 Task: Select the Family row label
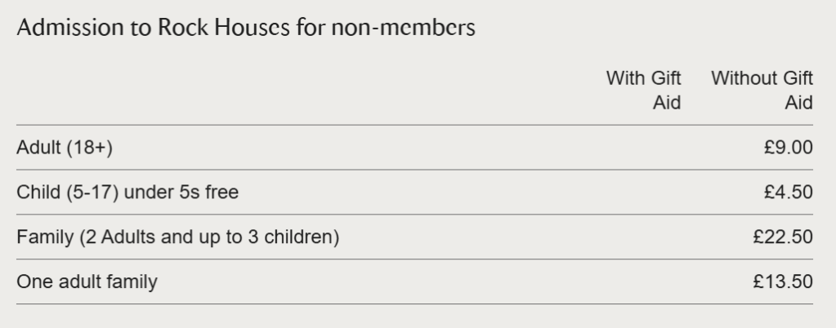[178, 237]
